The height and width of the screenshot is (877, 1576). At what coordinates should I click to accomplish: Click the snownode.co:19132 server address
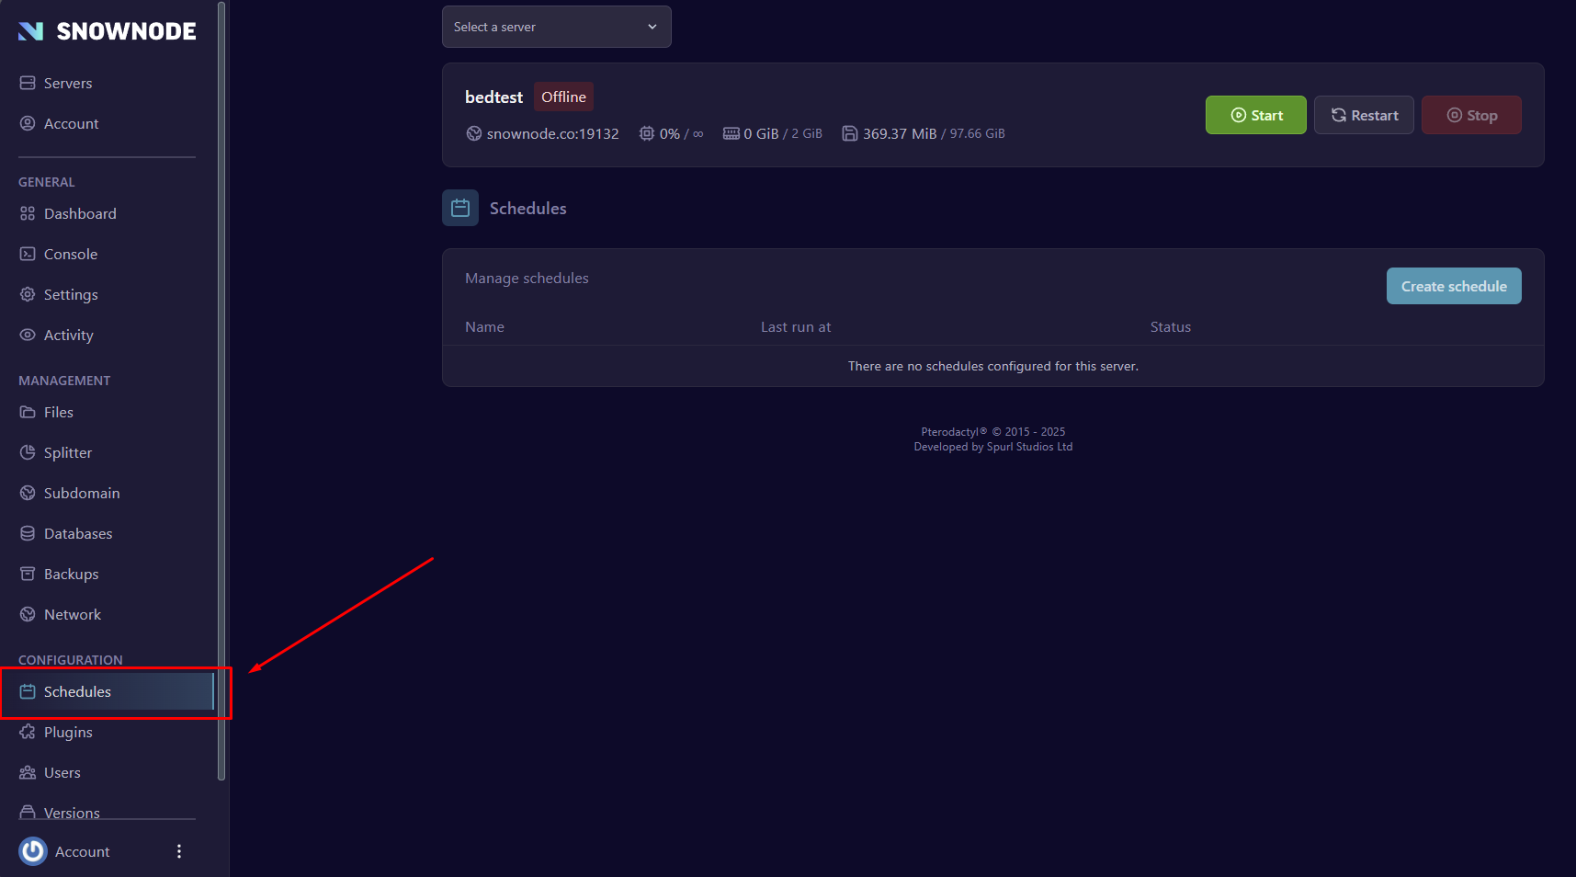[553, 133]
